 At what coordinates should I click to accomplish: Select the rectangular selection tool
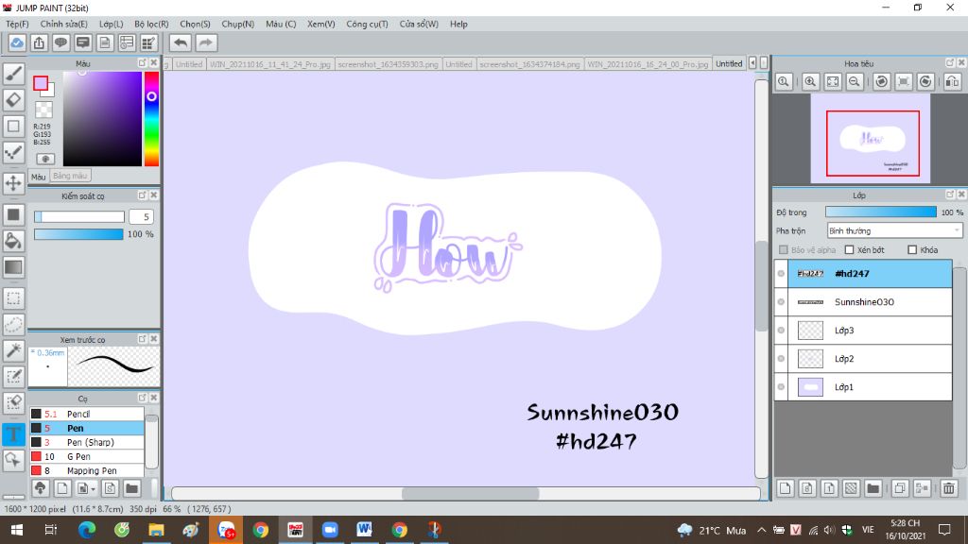13,298
